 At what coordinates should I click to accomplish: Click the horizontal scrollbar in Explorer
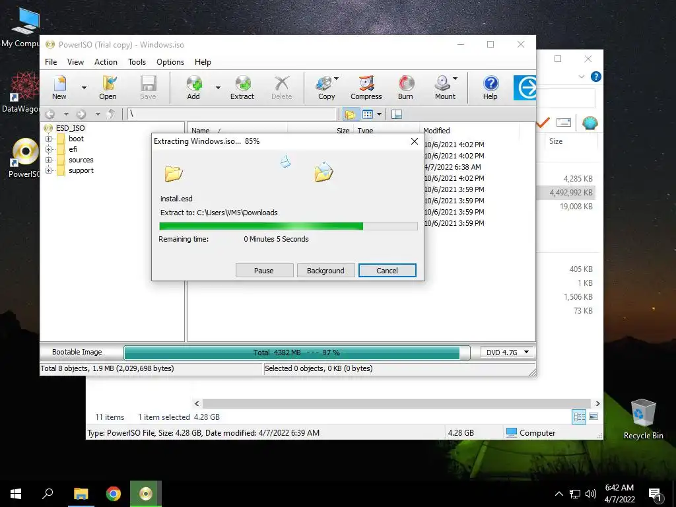pyautogui.click(x=397, y=403)
